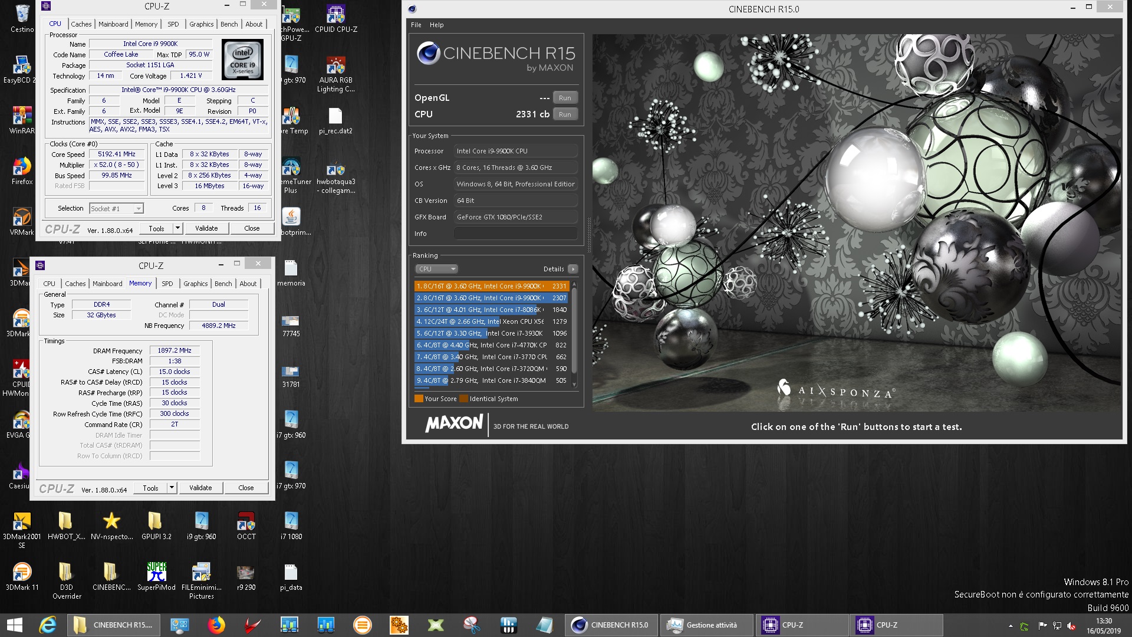Open the Help menu in Cinebench
The height and width of the screenshot is (637, 1132).
click(x=436, y=25)
